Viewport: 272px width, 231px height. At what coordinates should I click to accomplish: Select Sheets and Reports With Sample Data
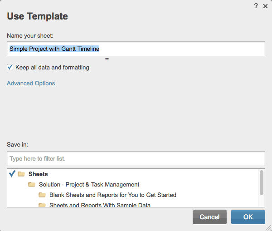[x=100, y=205]
